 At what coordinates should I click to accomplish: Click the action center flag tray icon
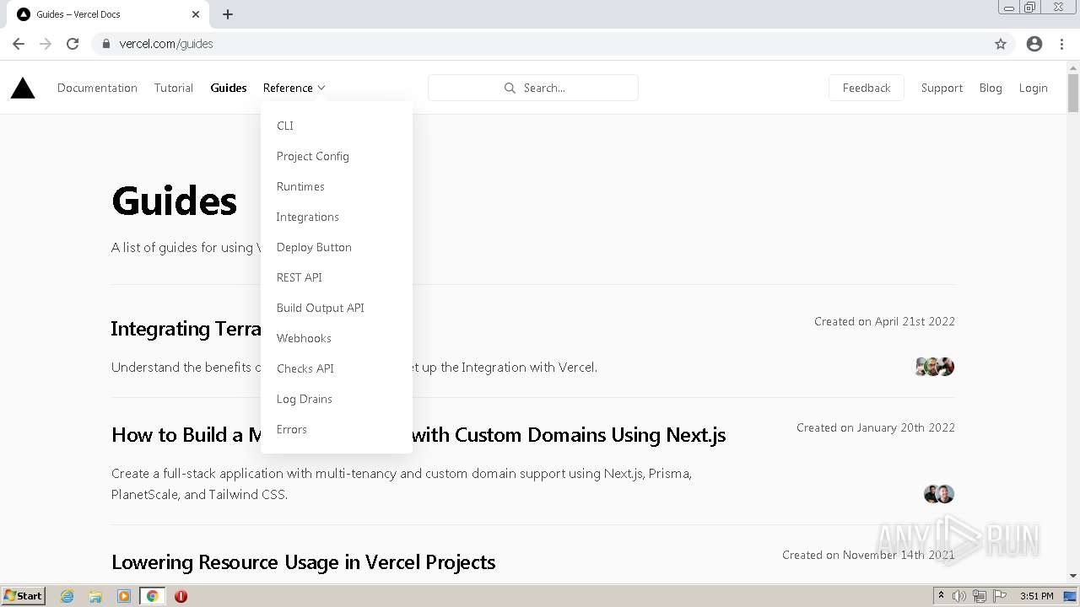[x=1000, y=596]
